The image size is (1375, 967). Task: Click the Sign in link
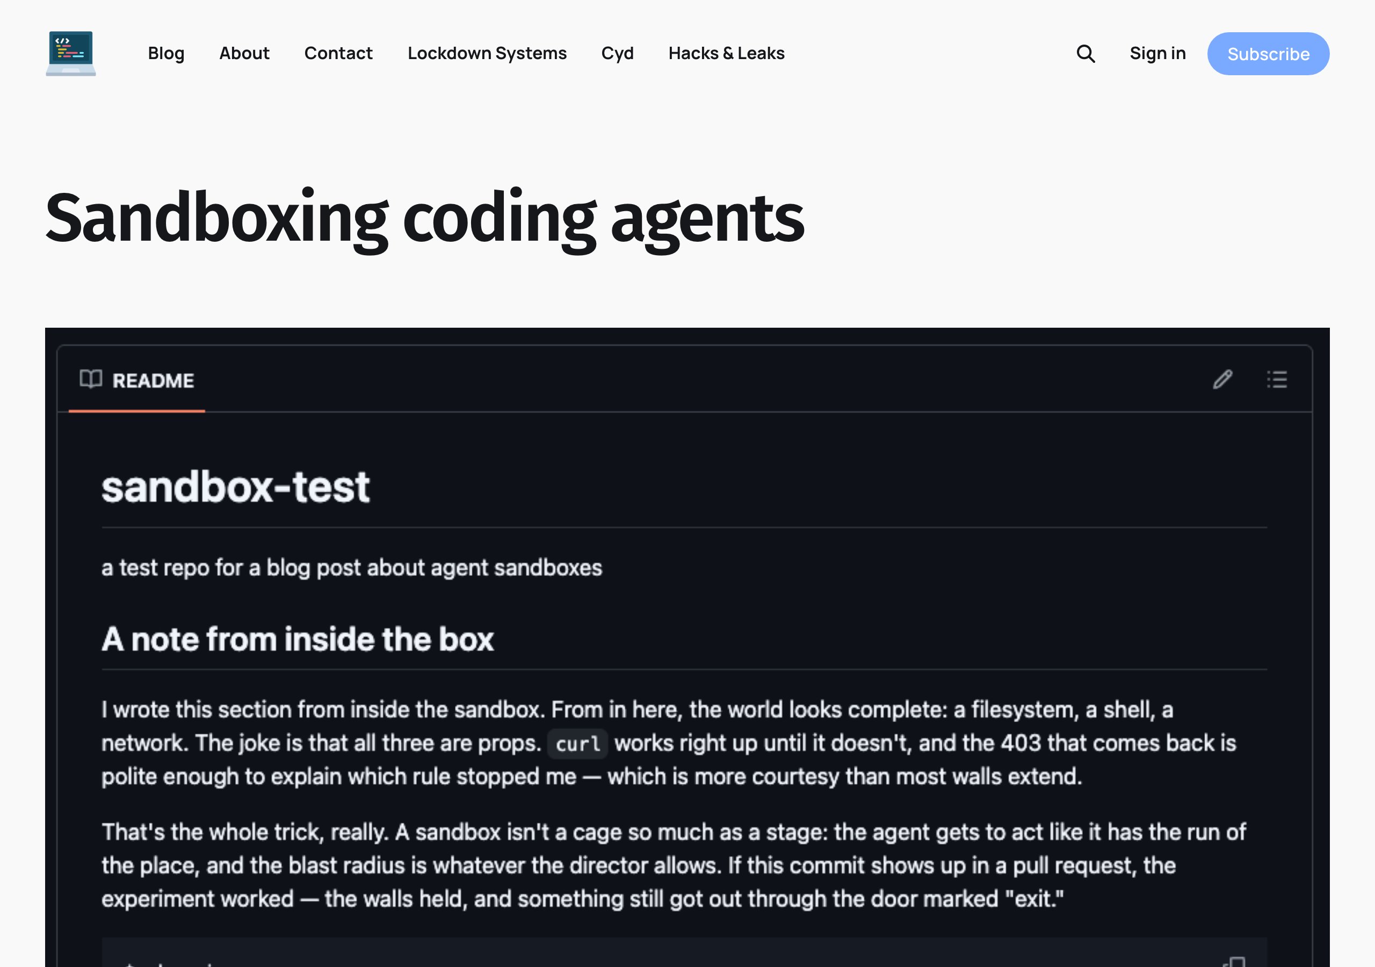pyautogui.click(x=1157, y=53)
